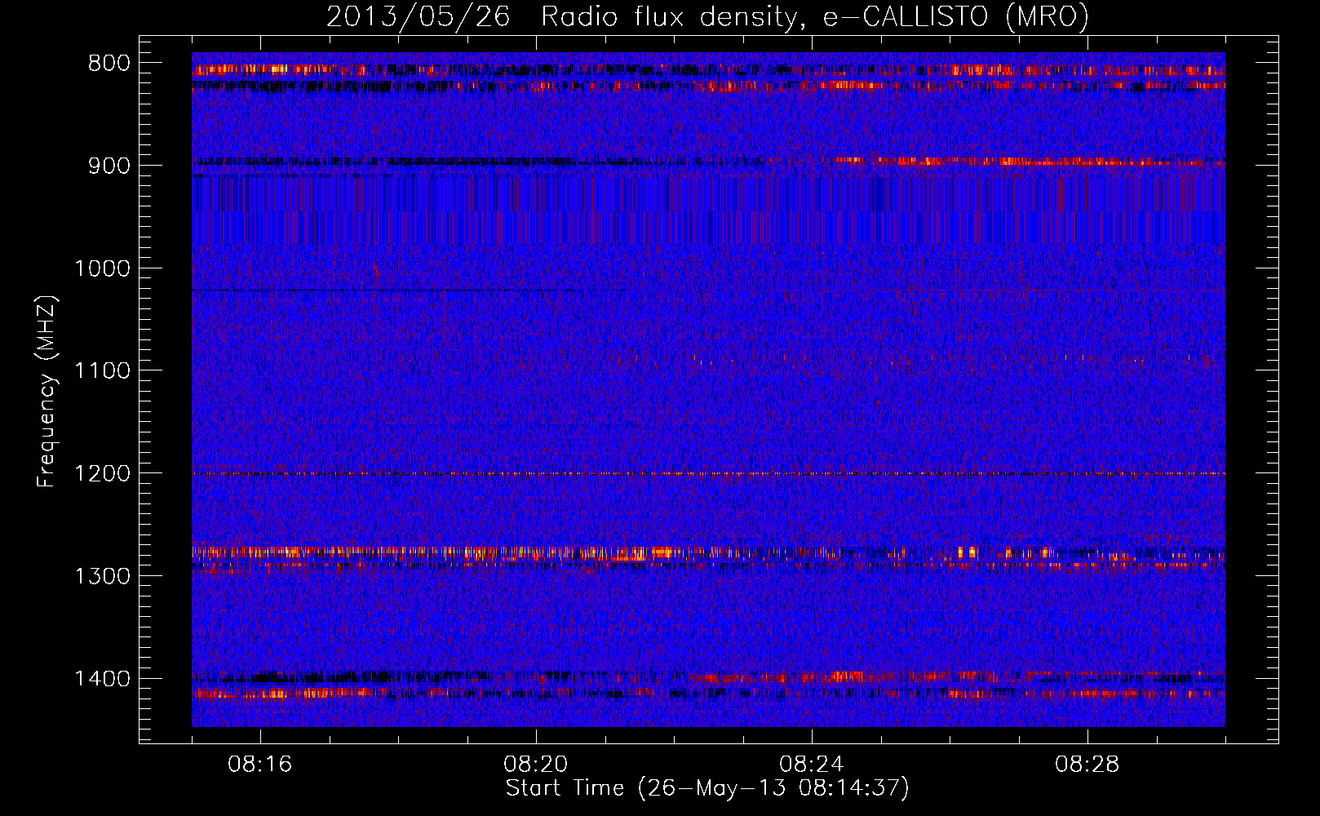Click the 'Start Time (26-May-13 08:14:37)' label
This screenshot has width=1320, height=816.
[707, 788]
